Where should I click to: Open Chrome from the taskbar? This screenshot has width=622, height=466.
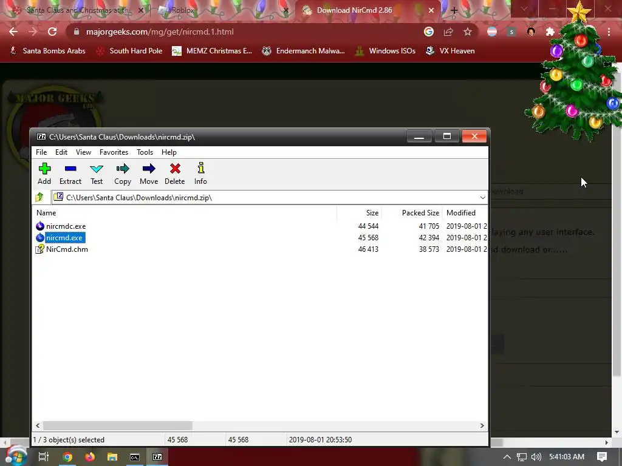tap(67, 457)
